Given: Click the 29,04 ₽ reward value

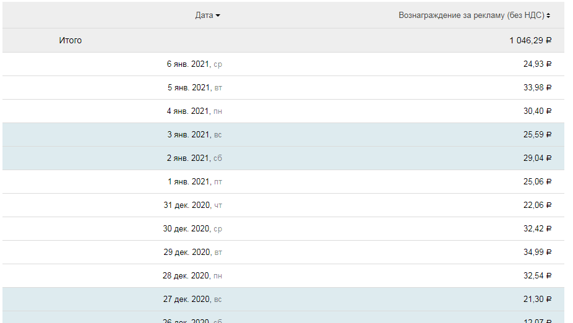Looking at the screenshot, I should pyautogui.click(x=537, y=158).
